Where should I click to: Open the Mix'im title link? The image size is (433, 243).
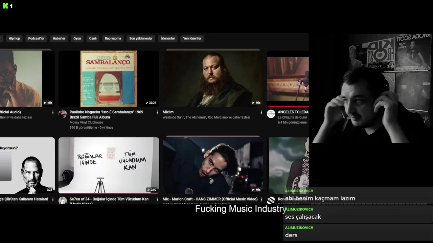(168, 112)
